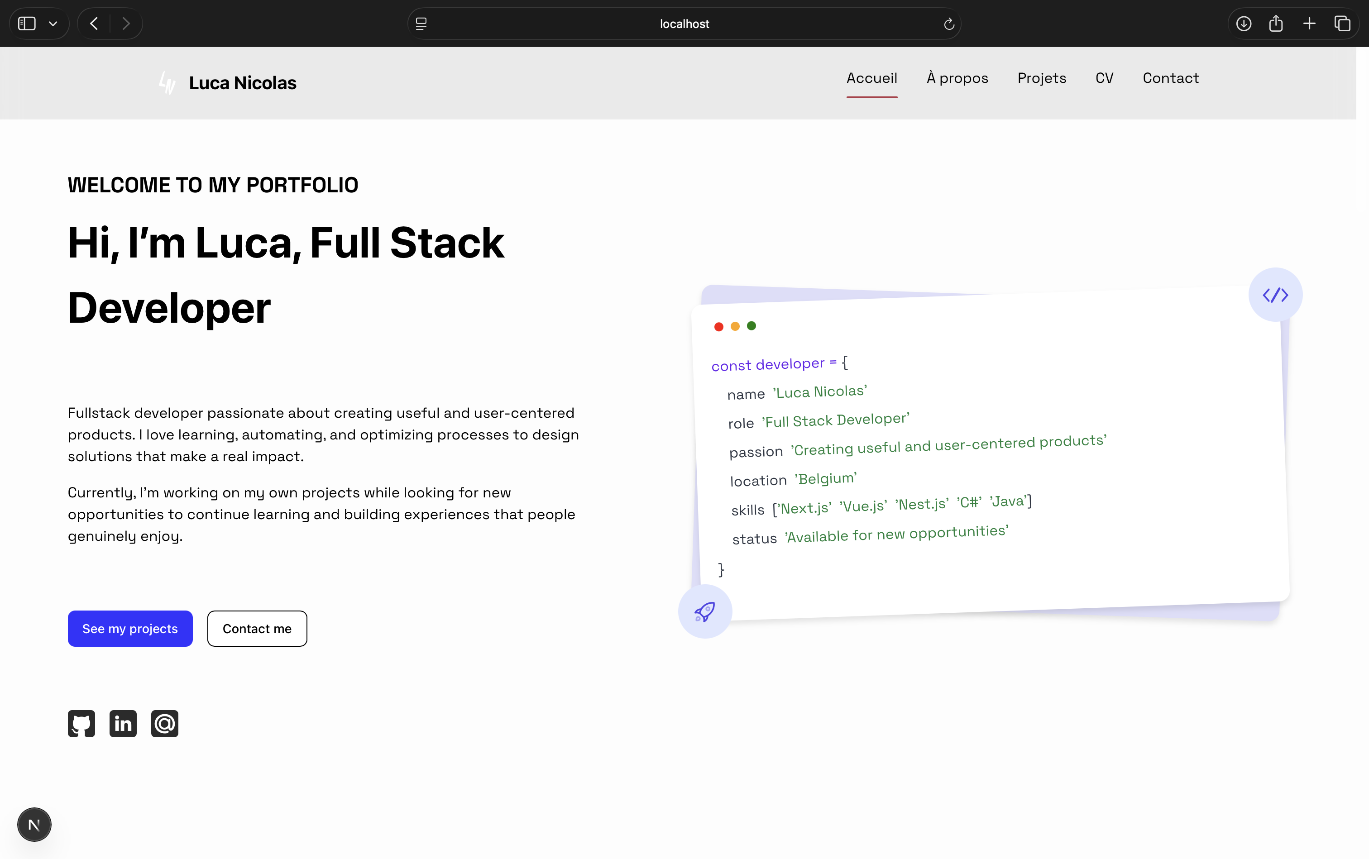Click the See my projects button

pos(130,628)
